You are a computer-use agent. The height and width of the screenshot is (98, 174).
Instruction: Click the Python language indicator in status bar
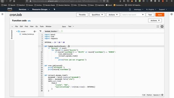click(x=149, y=95)
